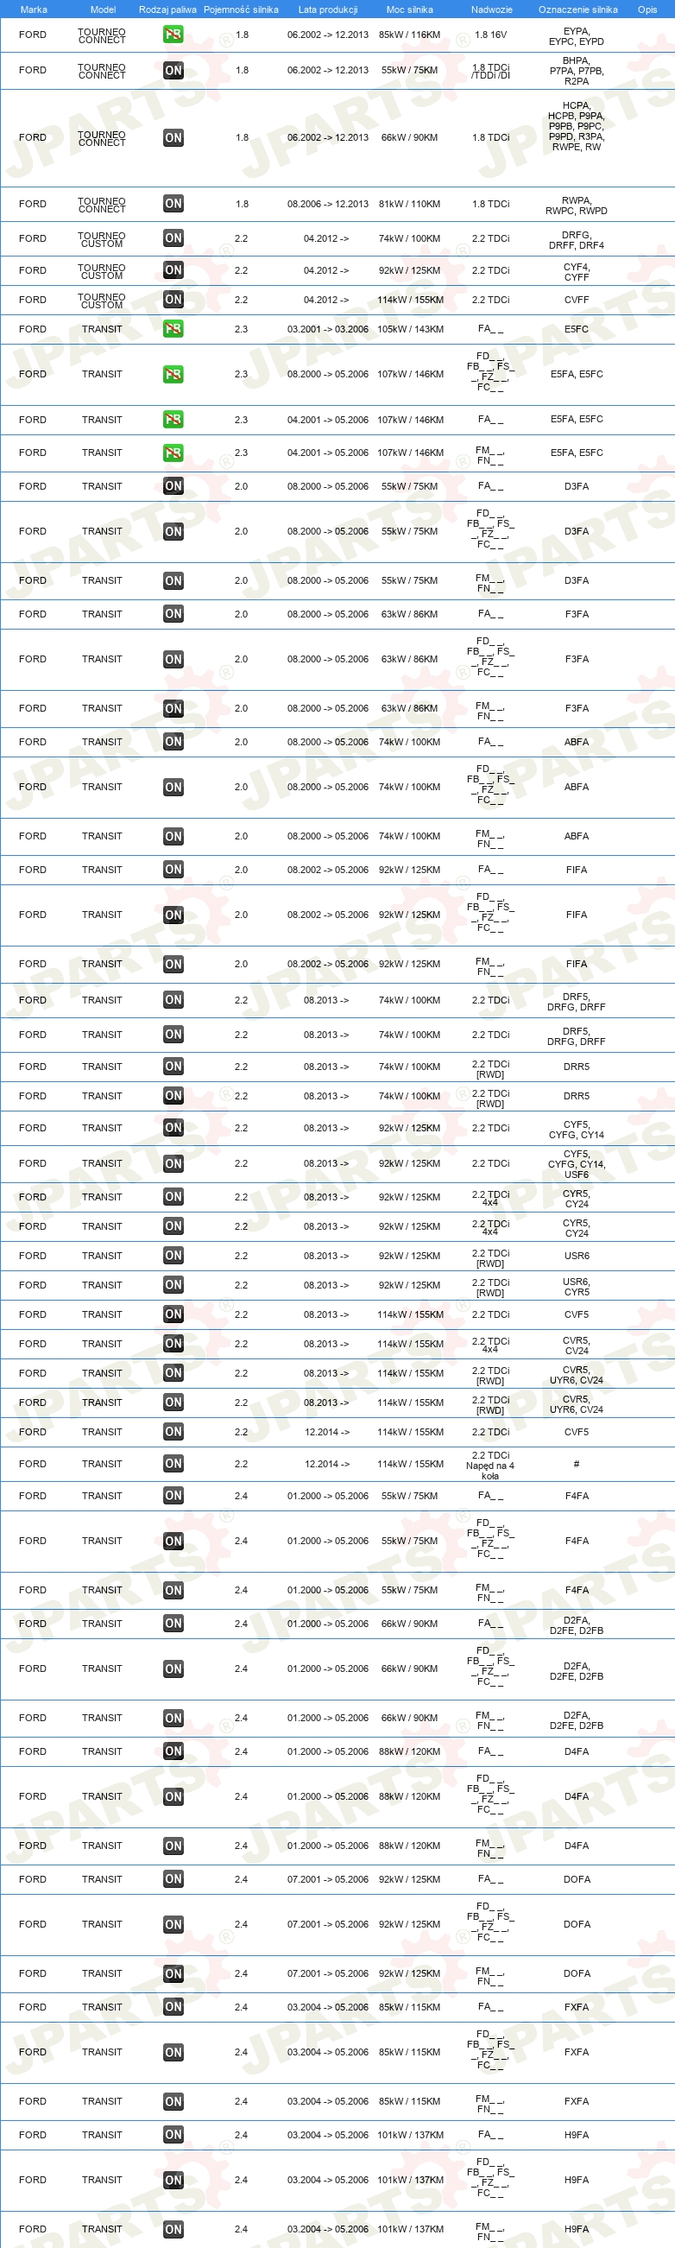The image size is (675, 2248).
Task: Select 1.8 displacement in Tourneo Connect 81kW row
Action: [242, 204]
